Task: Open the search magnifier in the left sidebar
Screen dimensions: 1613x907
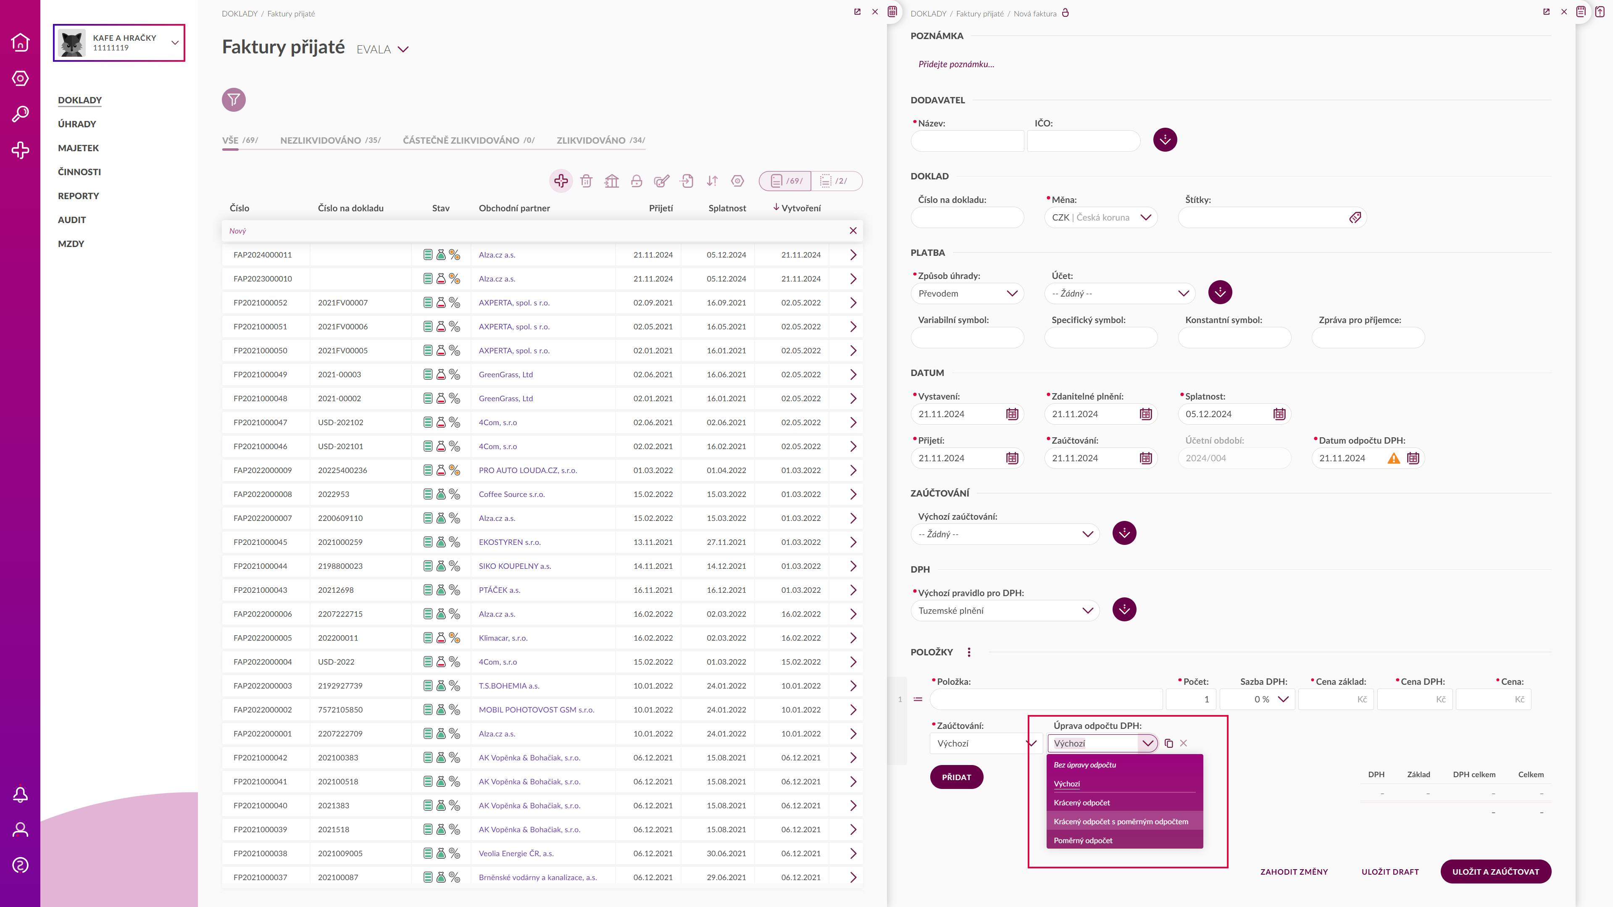Action: [20, 114]
